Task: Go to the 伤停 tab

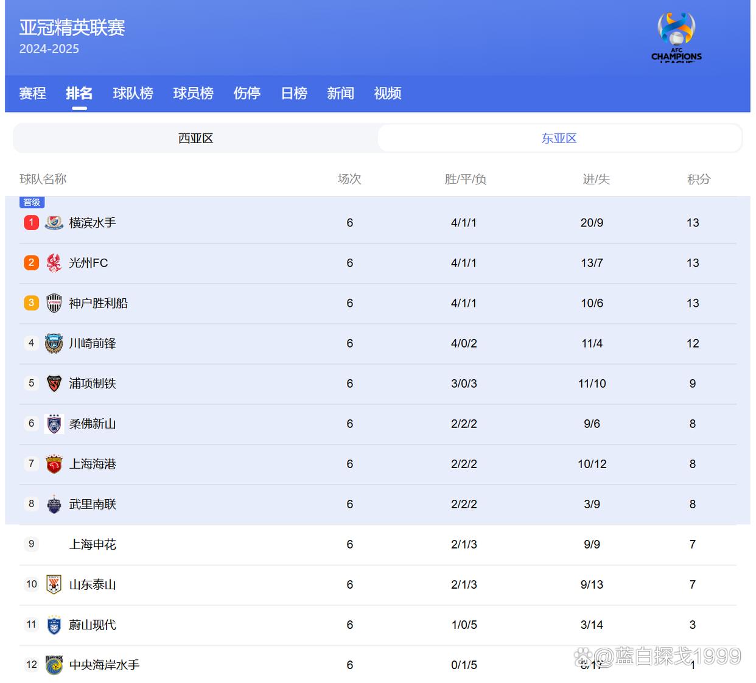Action: tap(247, 93)
